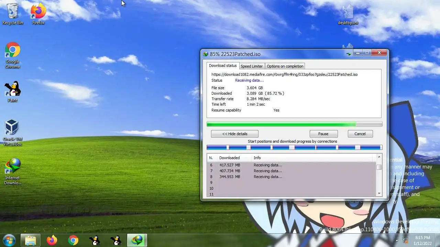Click the file size value 3.604 GB
This screenshot has height=247, width=440.
point(255,88)
